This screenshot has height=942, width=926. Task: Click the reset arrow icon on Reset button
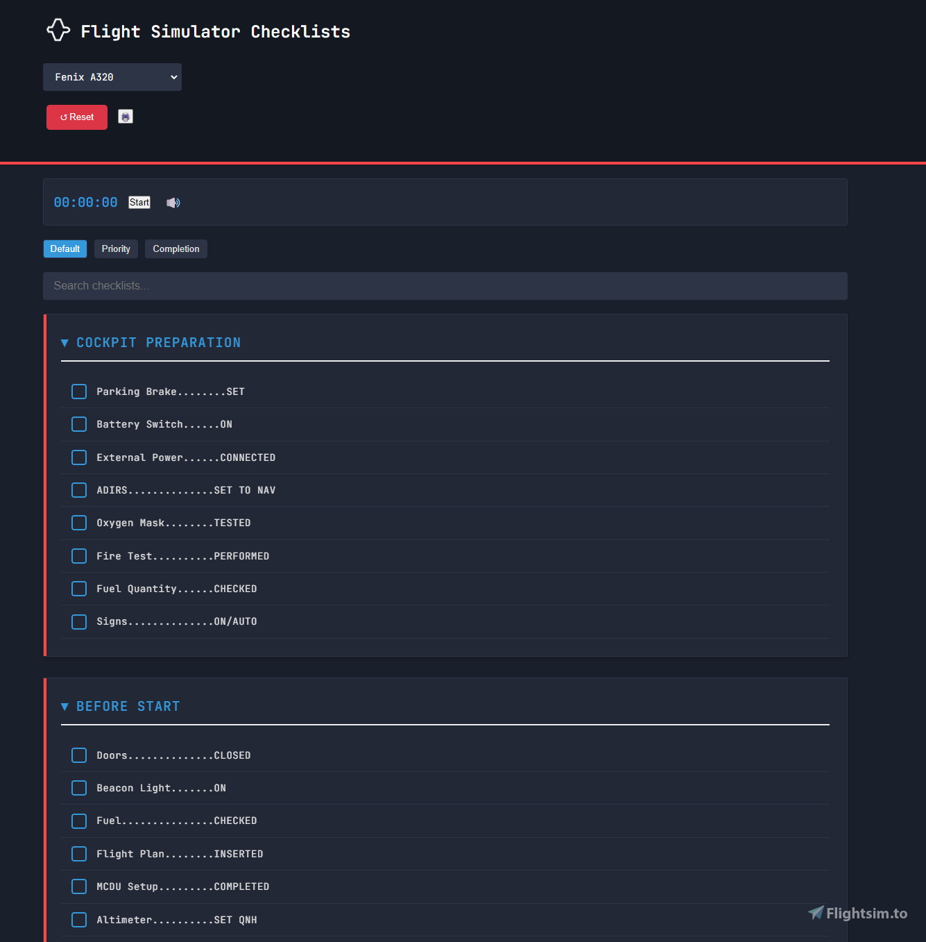65,117
